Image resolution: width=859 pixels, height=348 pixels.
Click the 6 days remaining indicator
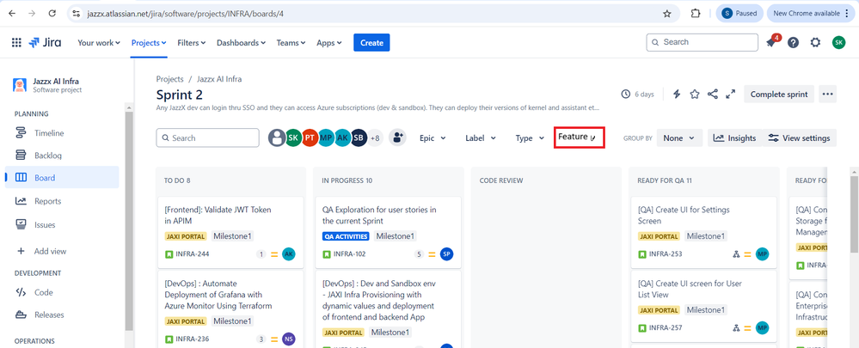[638, 95]
